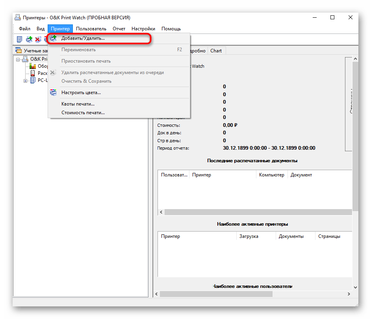371x319 pixels.
Task: Click the vertical scrollbar thumb
Action: [x=355, y=136]
